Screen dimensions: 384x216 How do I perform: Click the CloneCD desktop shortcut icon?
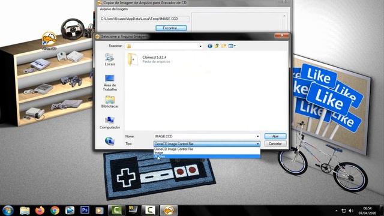49,41
